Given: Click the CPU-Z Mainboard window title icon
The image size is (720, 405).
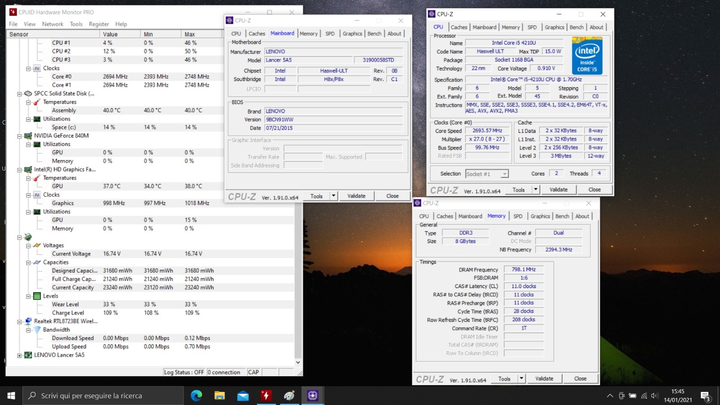Looking at the screenshot, I should (229, 20).
